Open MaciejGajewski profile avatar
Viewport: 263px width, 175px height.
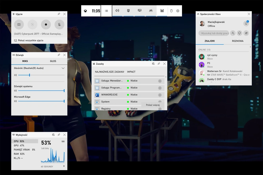[202, 24]
